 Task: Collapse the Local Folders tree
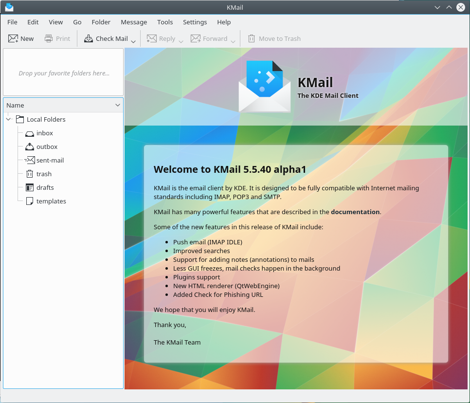tap(9, 119)
